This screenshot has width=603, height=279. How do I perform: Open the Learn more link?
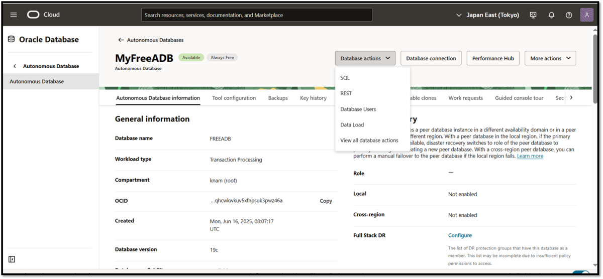530,156
